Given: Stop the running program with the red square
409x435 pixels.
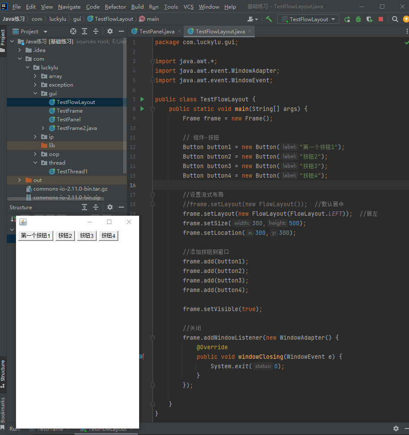Looking at the screenshot, I should tap(381, 19).
